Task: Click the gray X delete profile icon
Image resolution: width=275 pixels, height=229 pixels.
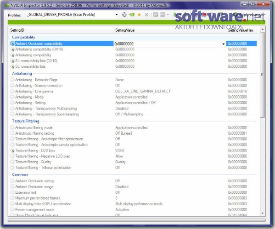Action: click(x=146, y=15)
